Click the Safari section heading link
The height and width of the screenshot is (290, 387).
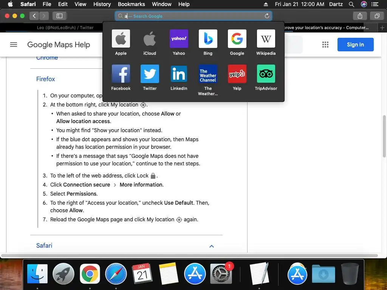(44, 245)
